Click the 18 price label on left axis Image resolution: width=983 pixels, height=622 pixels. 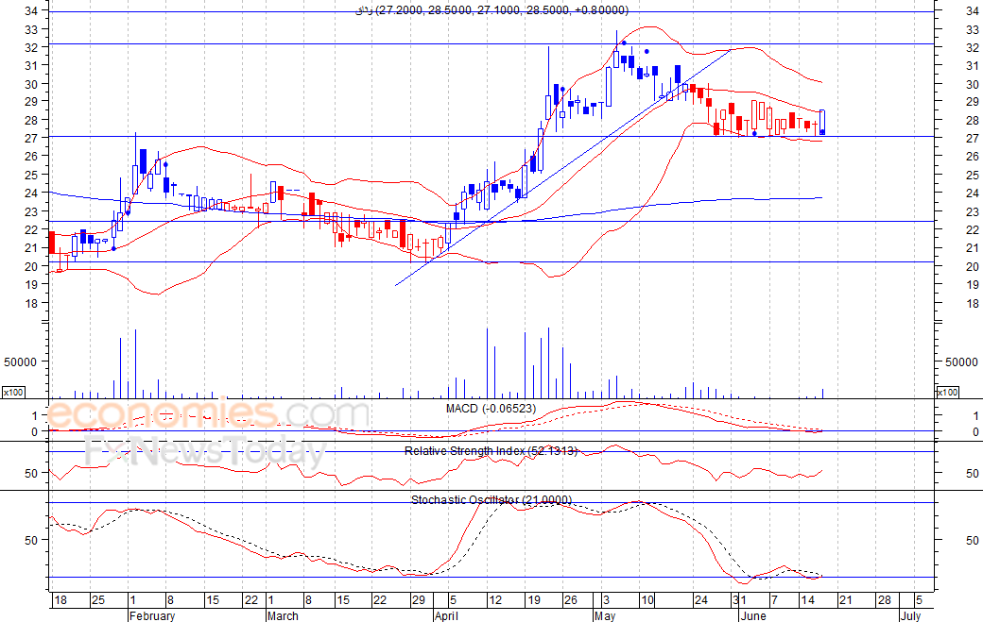pyautogui.click(x=31, y=304)
